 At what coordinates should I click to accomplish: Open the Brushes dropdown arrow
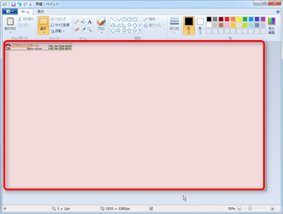click(x=101, y=33)
